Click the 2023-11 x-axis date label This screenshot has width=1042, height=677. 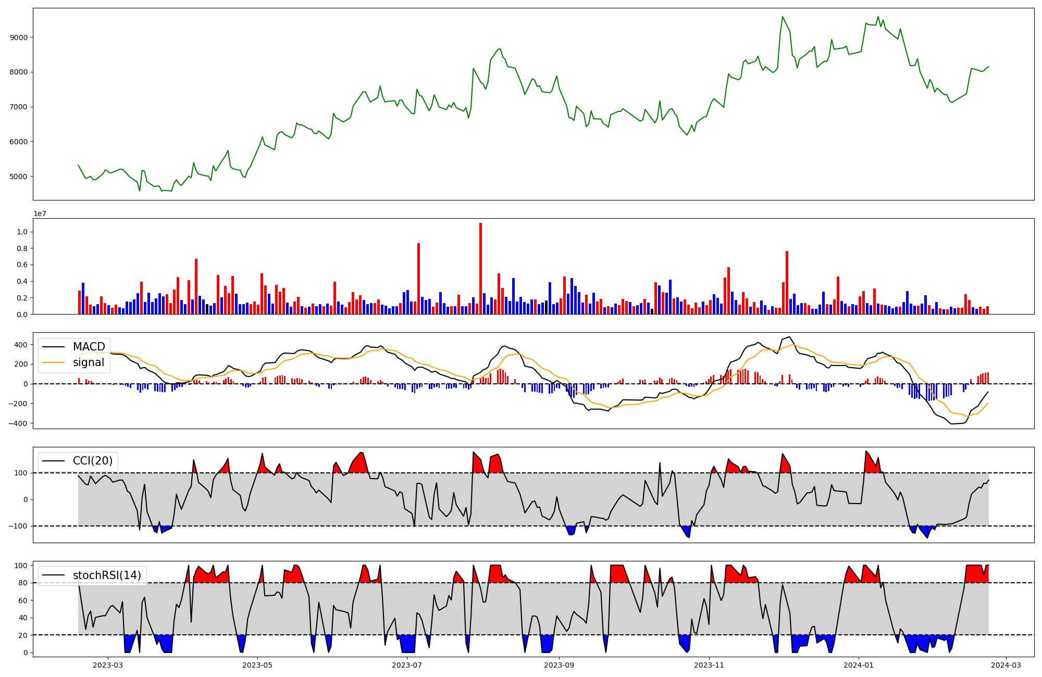[709, 665]
